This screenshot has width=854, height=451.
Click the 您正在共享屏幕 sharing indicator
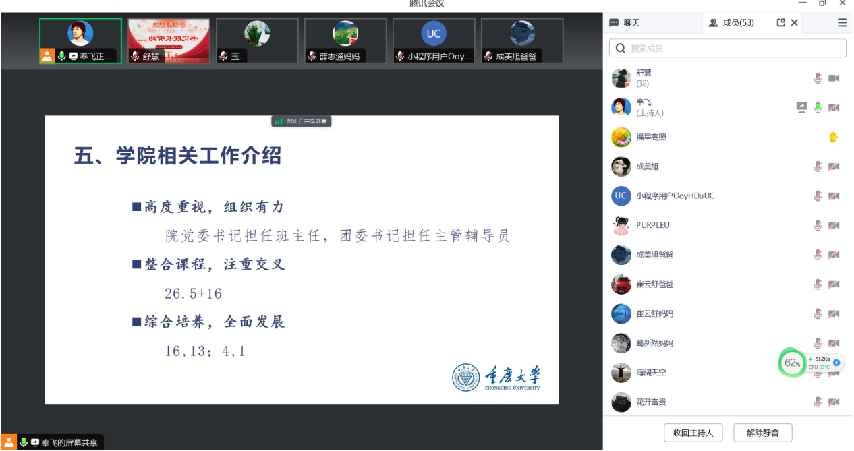[x=302, y=121]
